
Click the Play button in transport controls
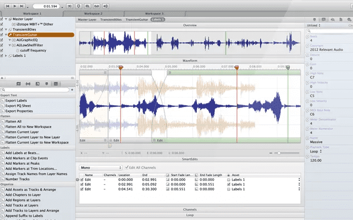pyautogui.click(x=15, y=6)
